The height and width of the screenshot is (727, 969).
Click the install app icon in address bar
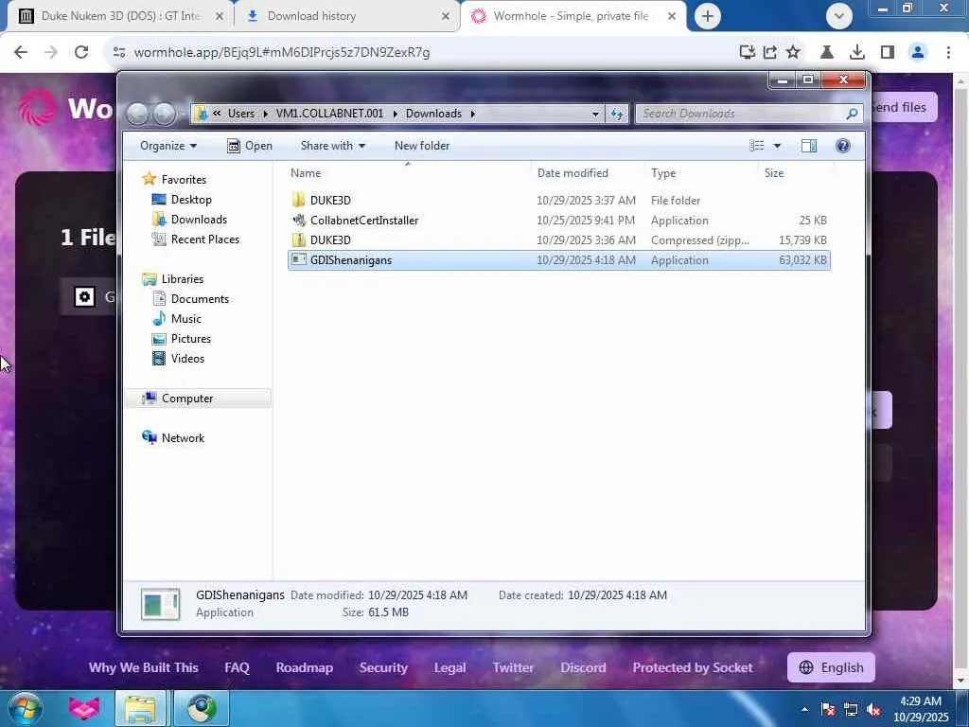(x=748, y=53)
